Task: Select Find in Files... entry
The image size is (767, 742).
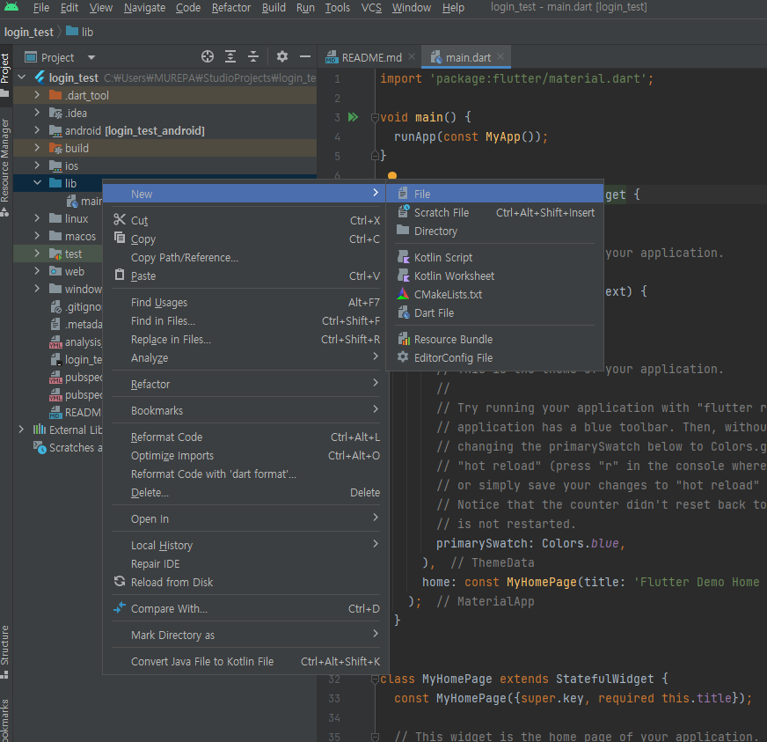Action: coord(246,321)
